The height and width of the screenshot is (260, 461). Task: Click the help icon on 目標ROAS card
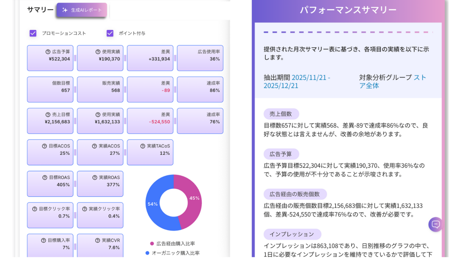point(45,177)
